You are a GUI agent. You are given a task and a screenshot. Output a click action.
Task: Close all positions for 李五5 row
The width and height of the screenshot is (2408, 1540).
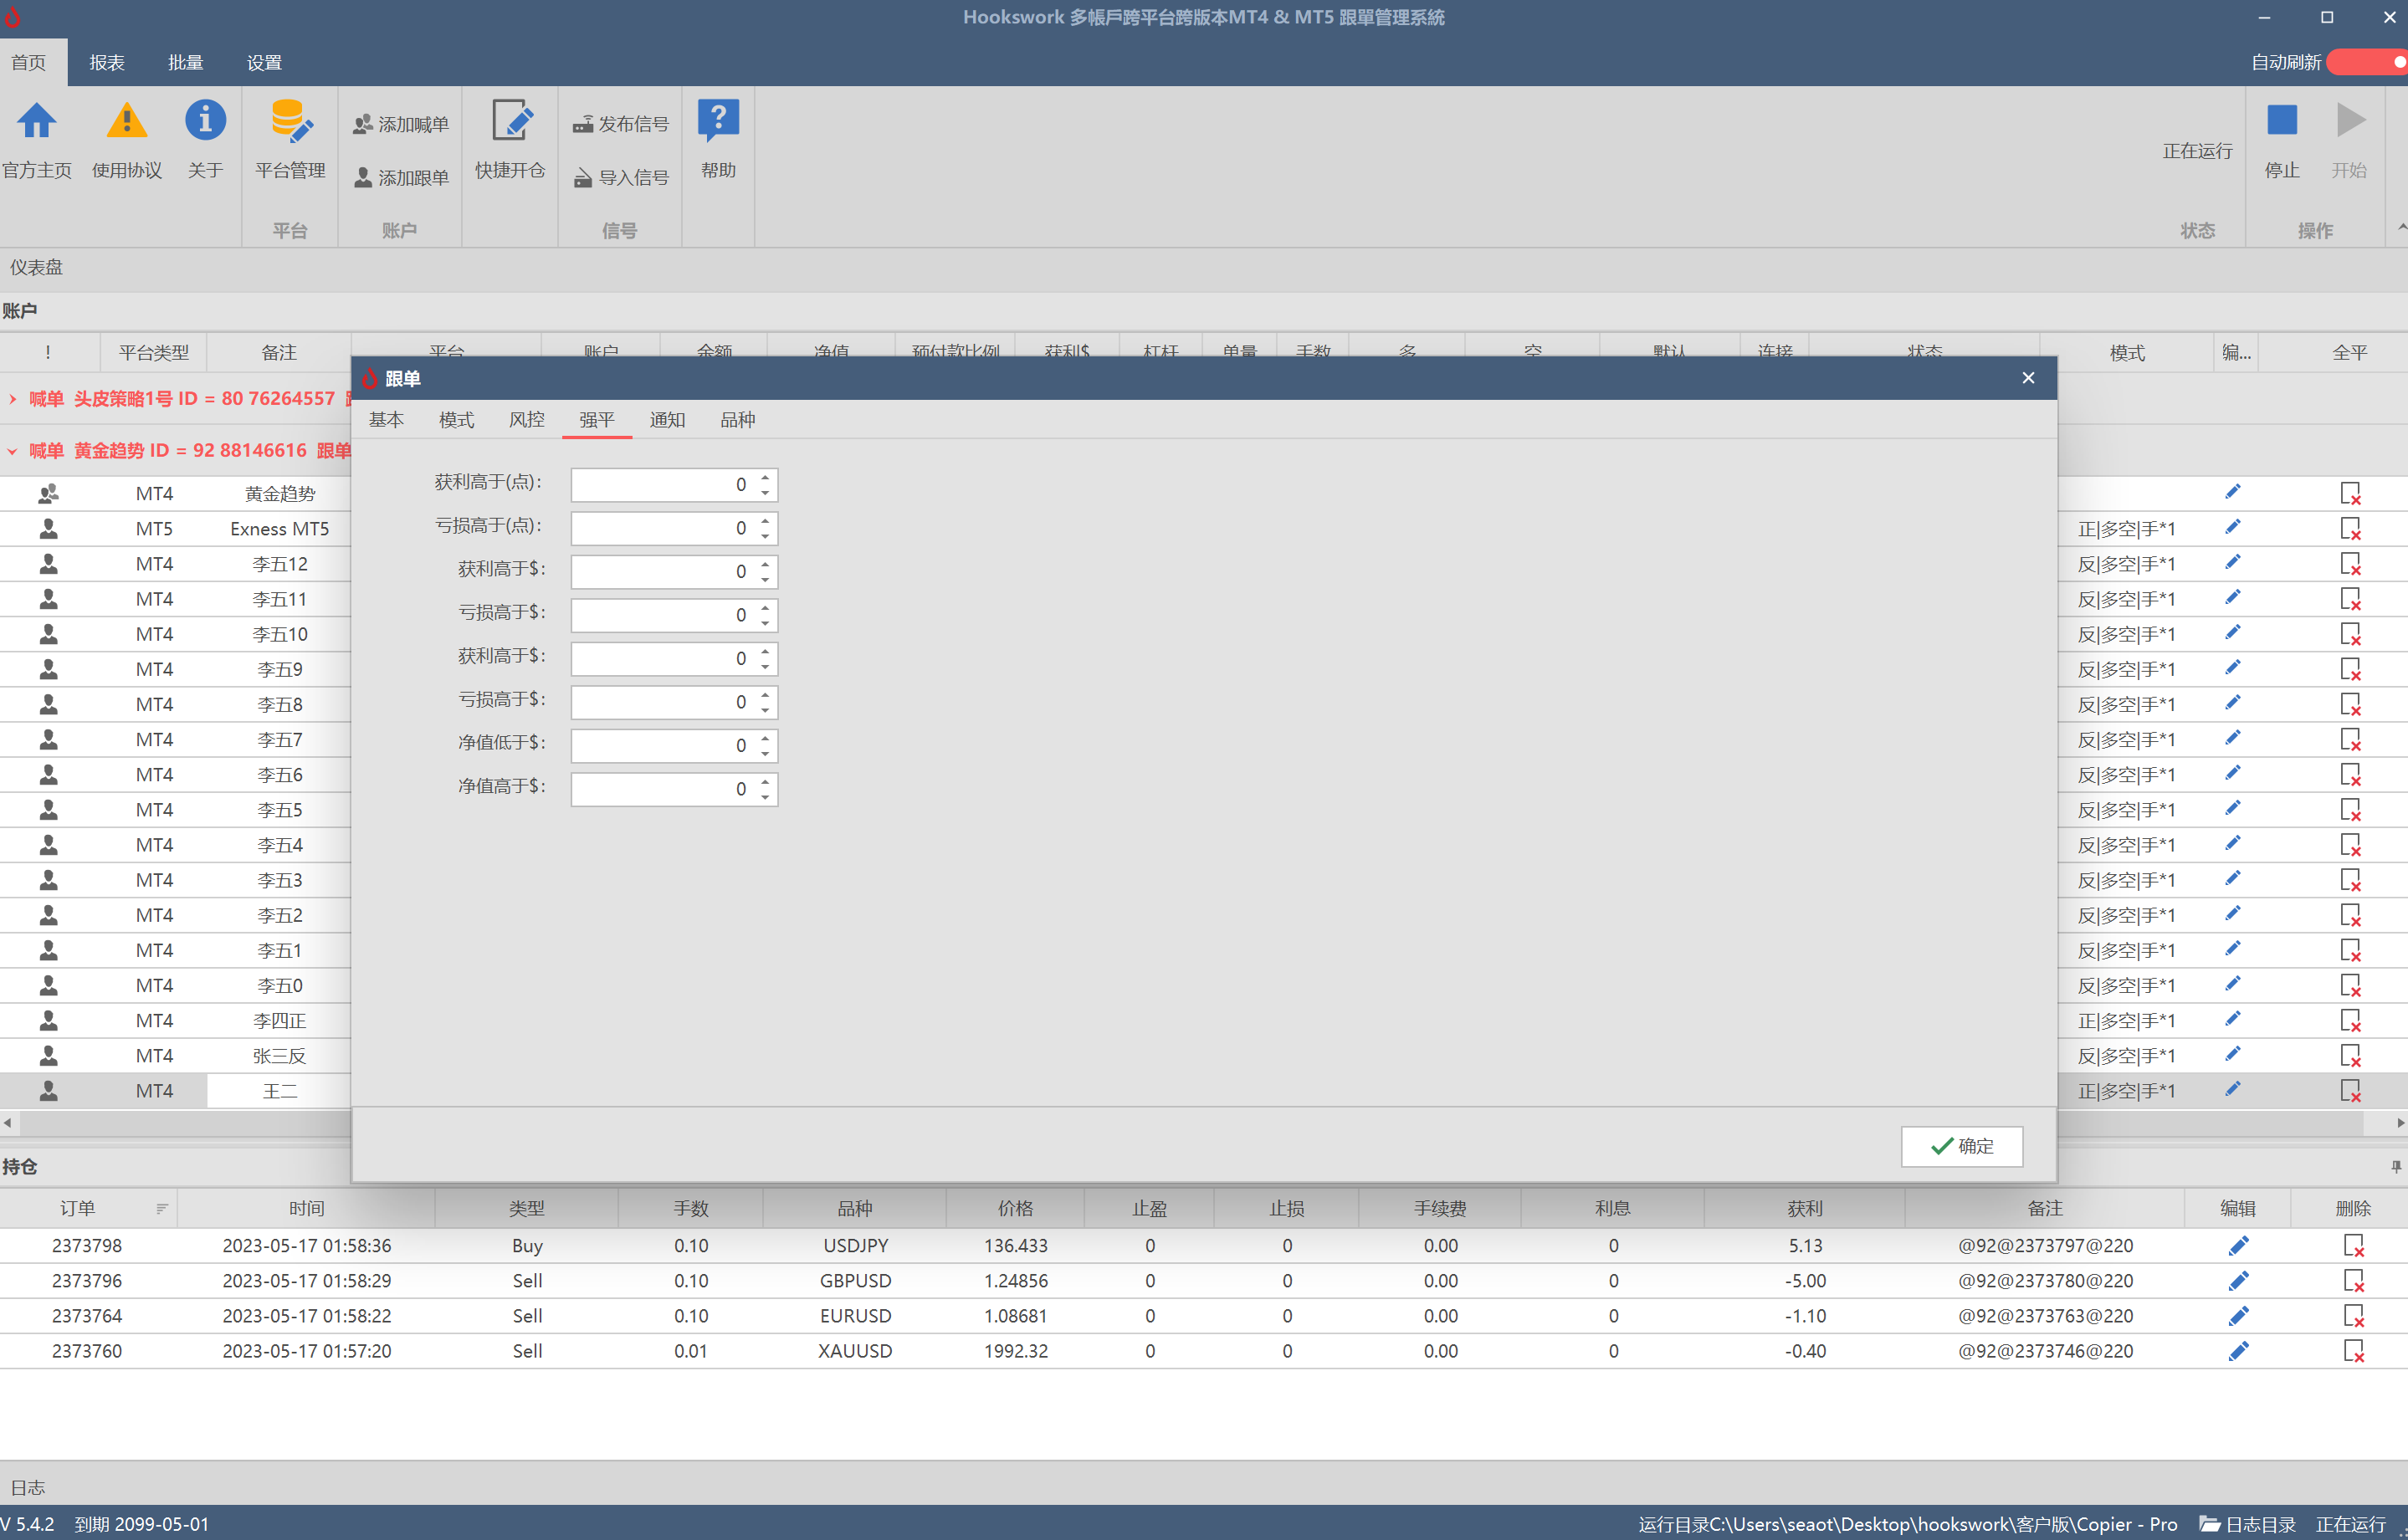point(2350,810)
